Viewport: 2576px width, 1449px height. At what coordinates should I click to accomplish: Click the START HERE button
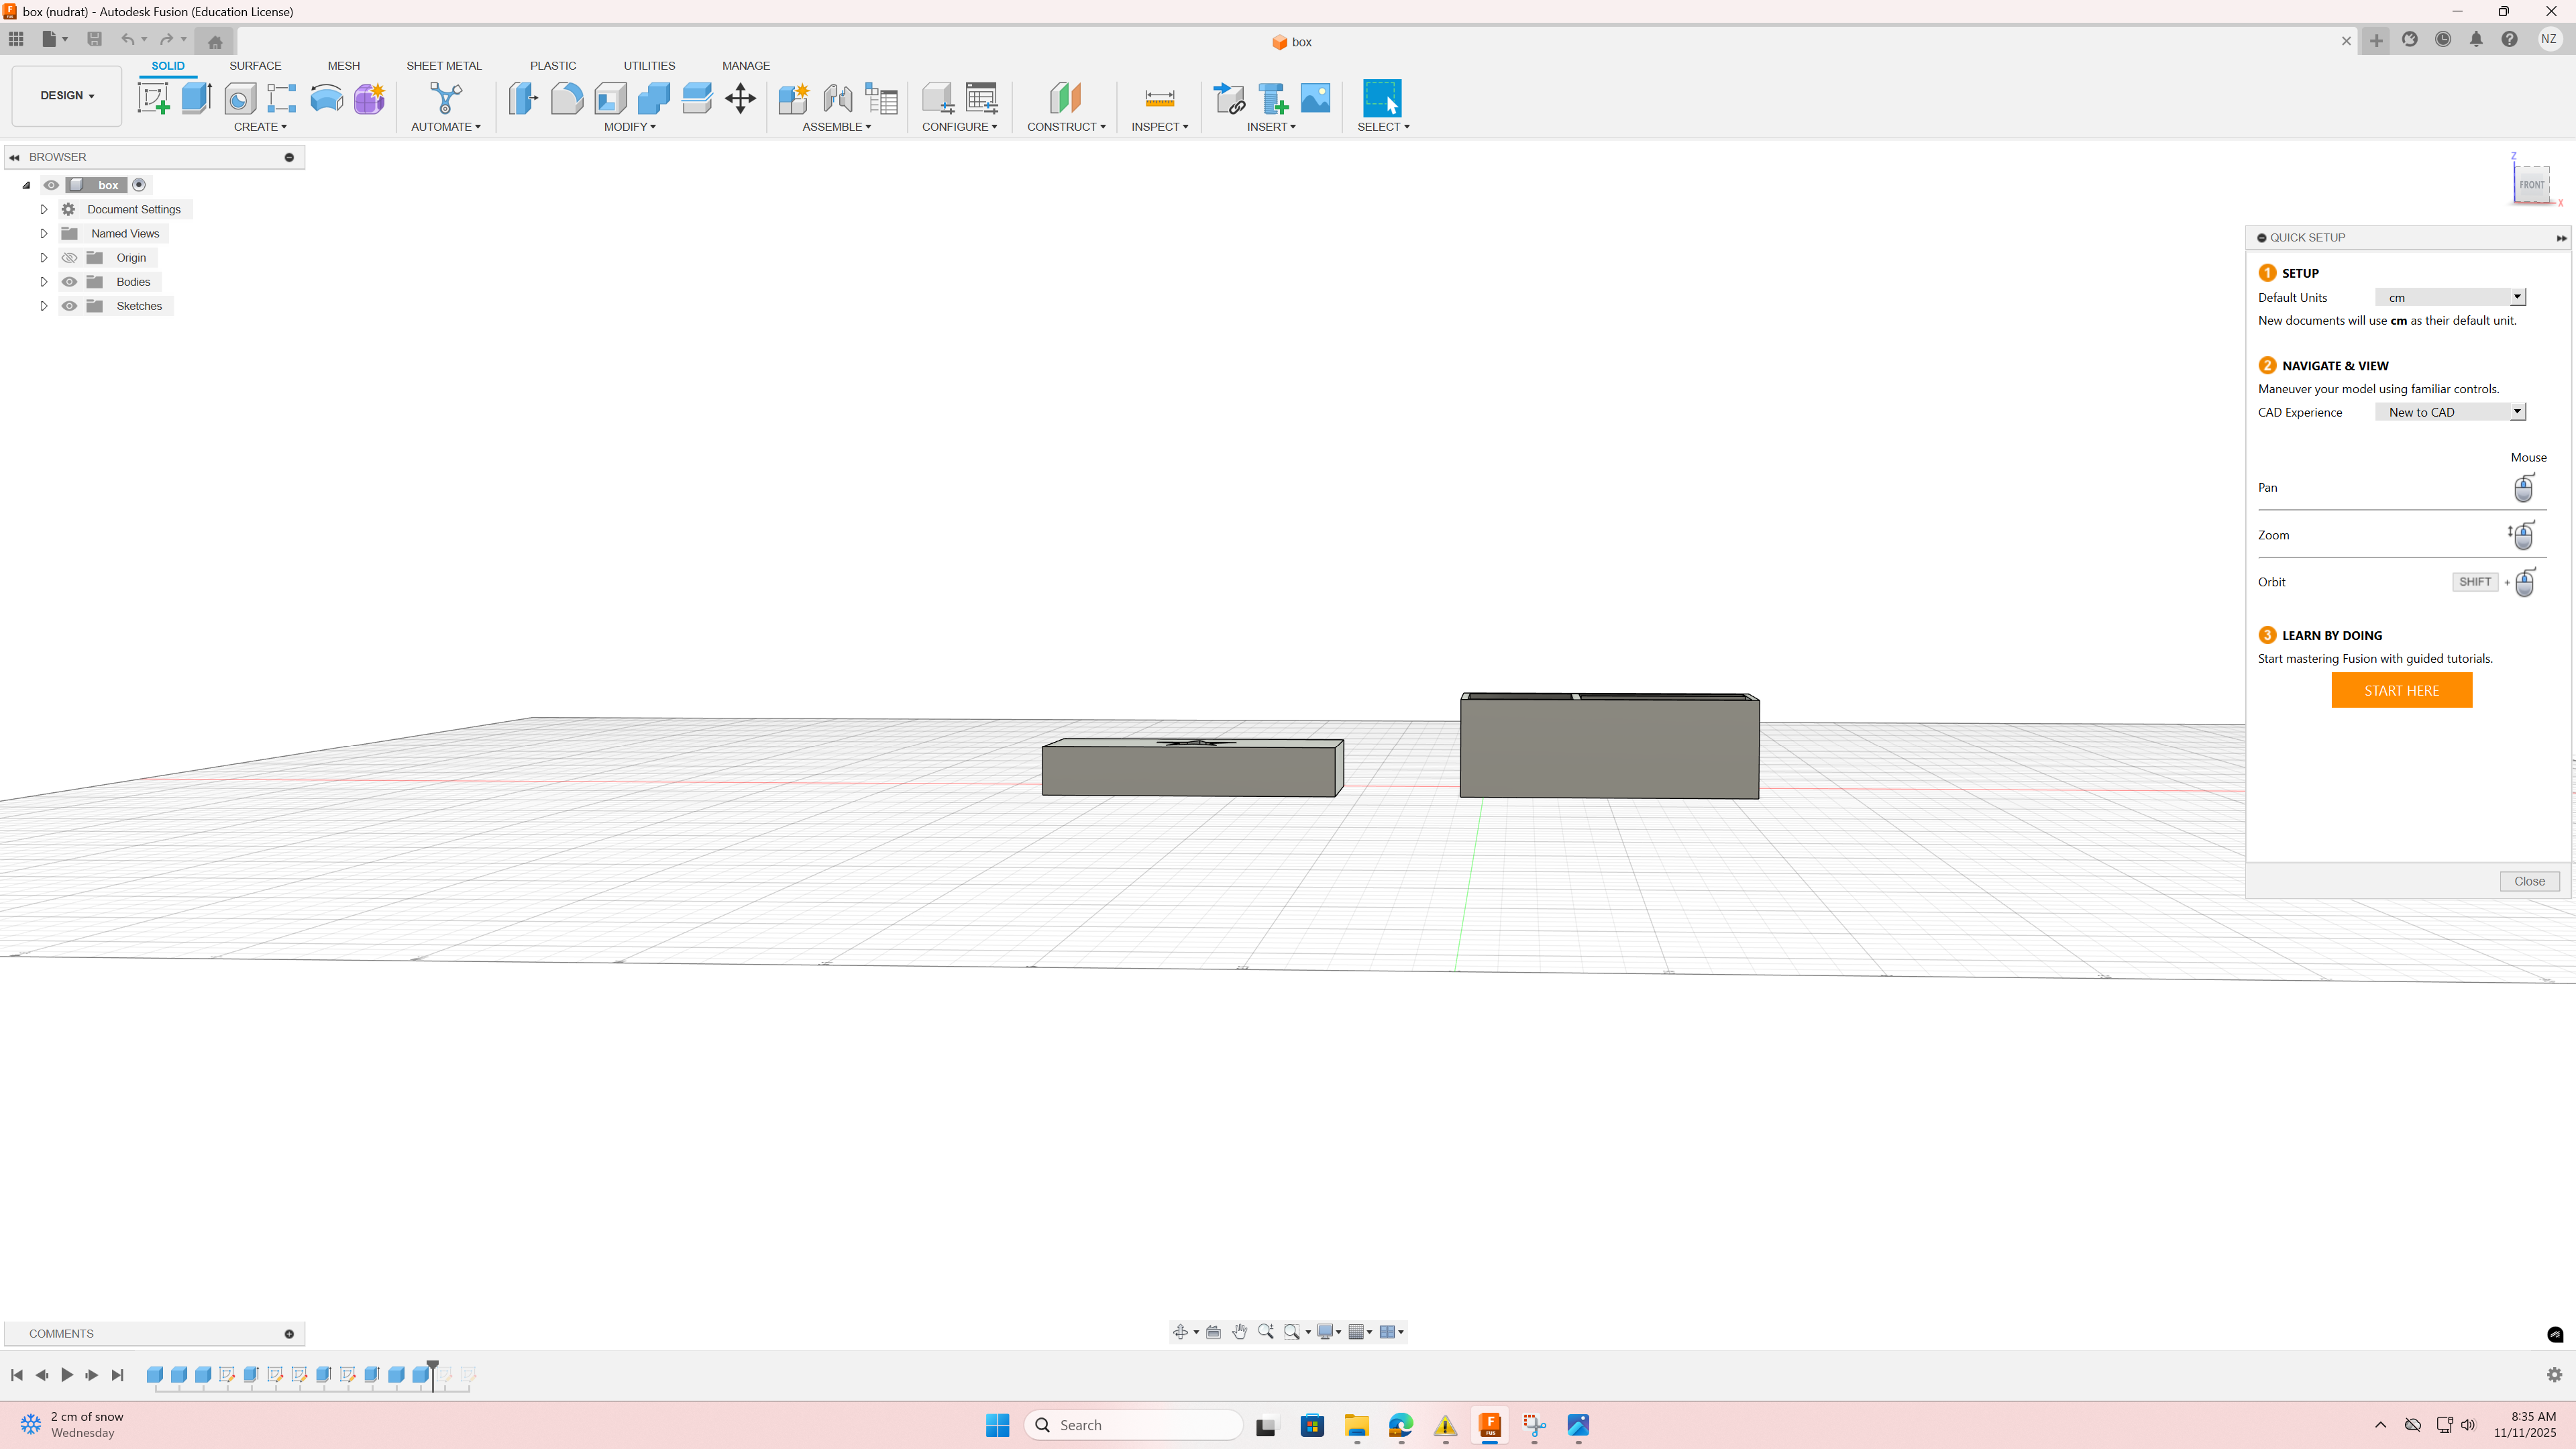(2401, 690)
